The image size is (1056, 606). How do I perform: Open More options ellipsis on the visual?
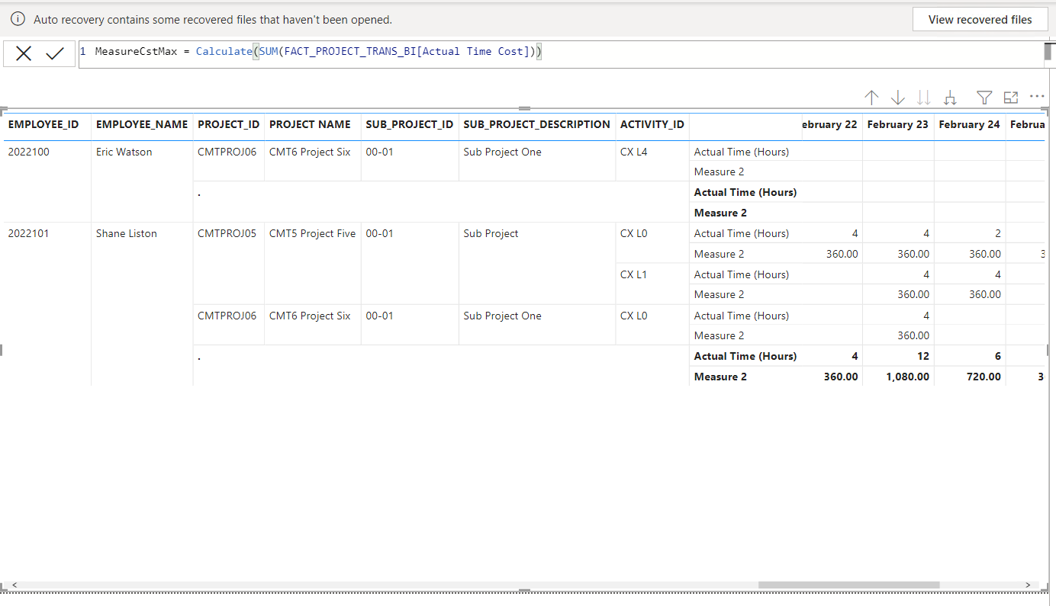(1037, 97)
